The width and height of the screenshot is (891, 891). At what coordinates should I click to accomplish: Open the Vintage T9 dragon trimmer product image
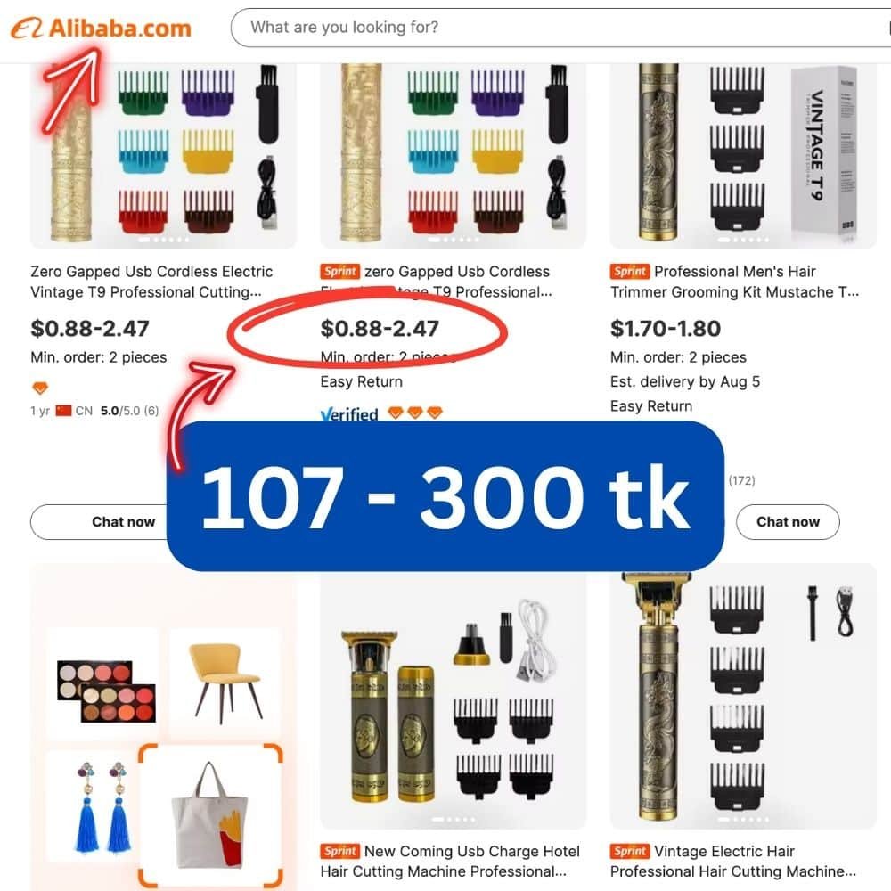click(x=743, y=156)
